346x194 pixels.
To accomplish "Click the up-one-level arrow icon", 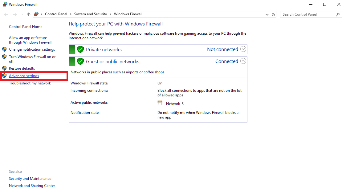I will 29,14.
